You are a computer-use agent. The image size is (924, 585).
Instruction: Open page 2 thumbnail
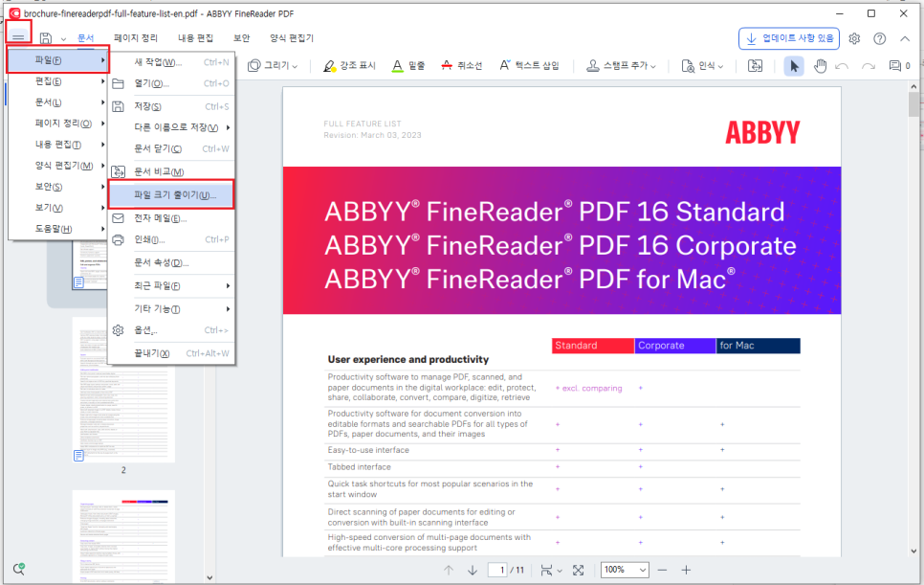(123, 391)
